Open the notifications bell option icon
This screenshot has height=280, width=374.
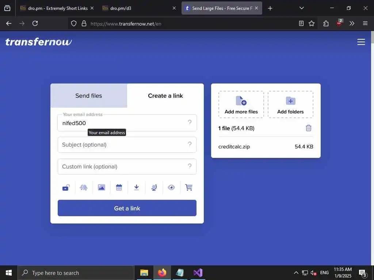coord(84,188)
